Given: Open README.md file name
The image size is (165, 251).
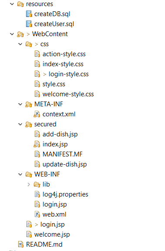Looking at the screenshot, I should [x=44, y=244].
